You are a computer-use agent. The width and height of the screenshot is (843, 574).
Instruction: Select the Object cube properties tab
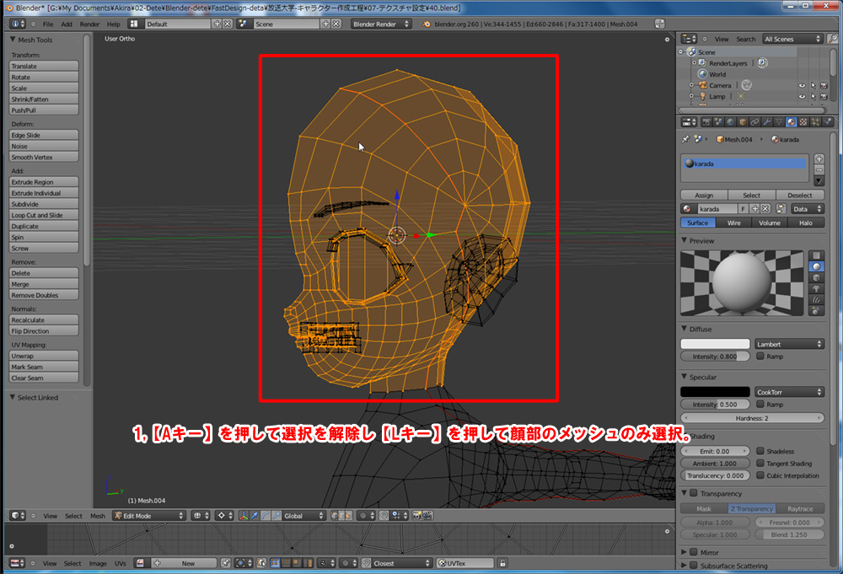point(742,122)
